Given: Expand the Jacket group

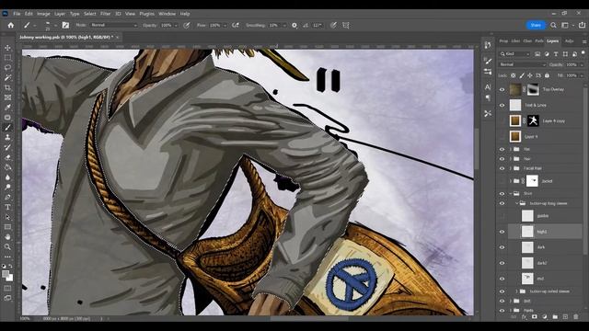Looking at the screenshot, I should (x=511, y=181).
